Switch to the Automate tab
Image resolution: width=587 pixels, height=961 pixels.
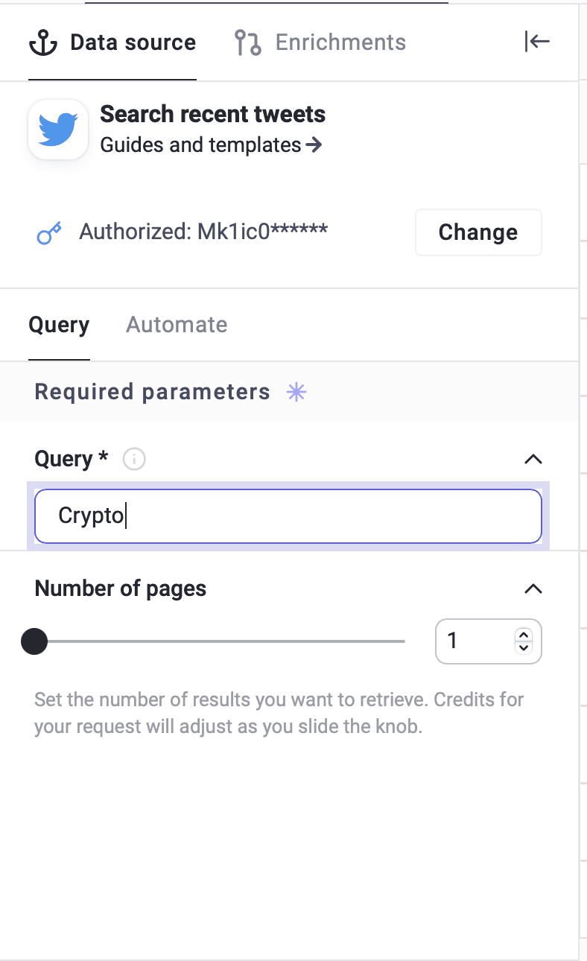(x=176, y=324)
